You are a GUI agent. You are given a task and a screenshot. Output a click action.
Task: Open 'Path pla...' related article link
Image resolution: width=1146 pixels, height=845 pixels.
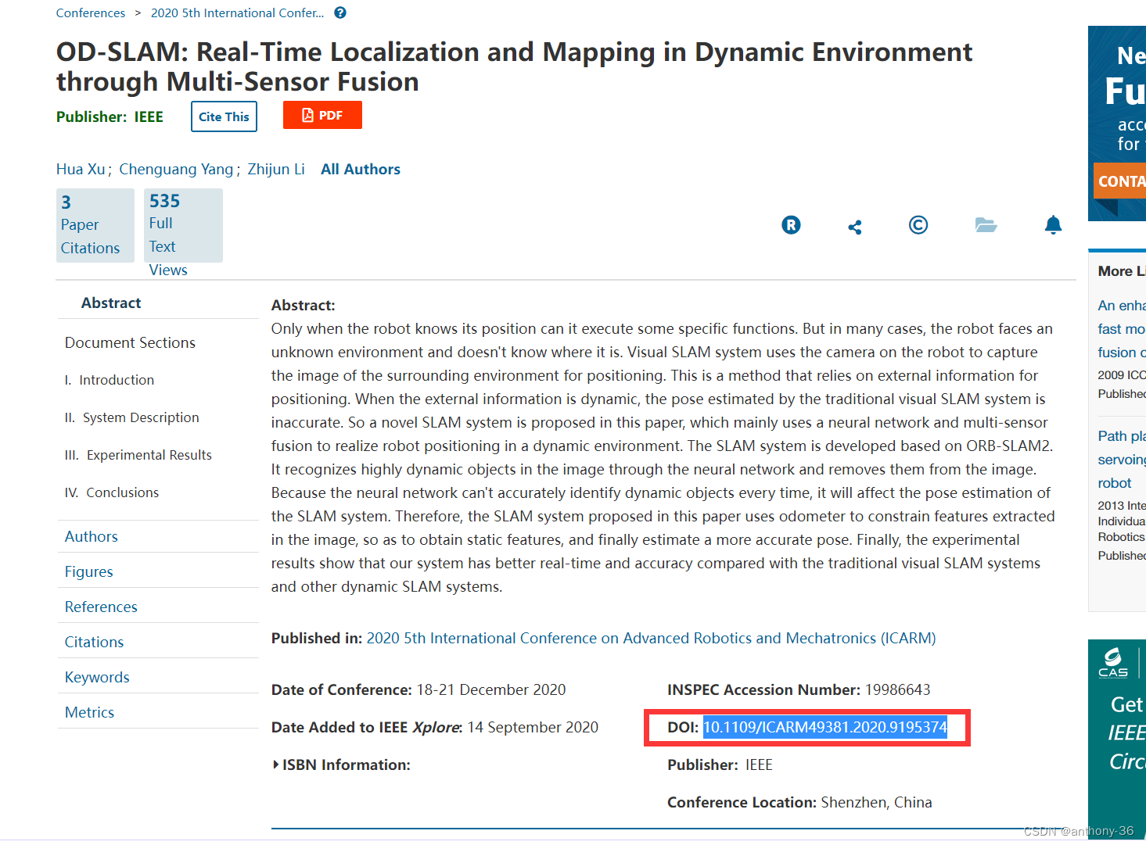click(1122, 460)
